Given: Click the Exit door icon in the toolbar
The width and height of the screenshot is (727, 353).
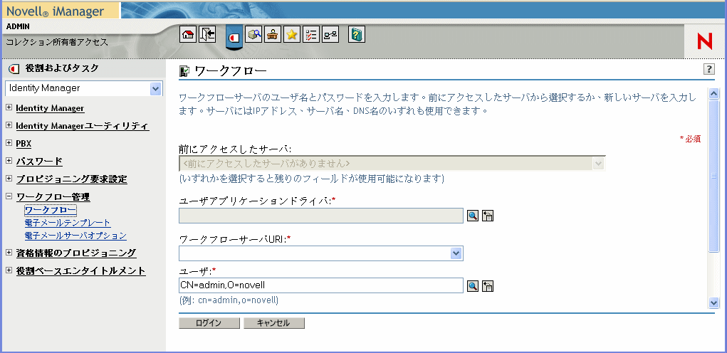Looking at the screenshot, I should 207,35.
